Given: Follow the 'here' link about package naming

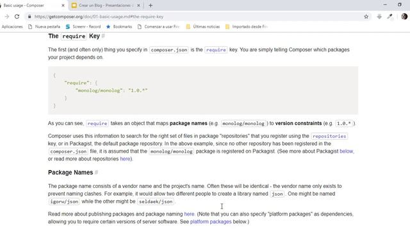Looking at the screenshot, I should (189, 214).
